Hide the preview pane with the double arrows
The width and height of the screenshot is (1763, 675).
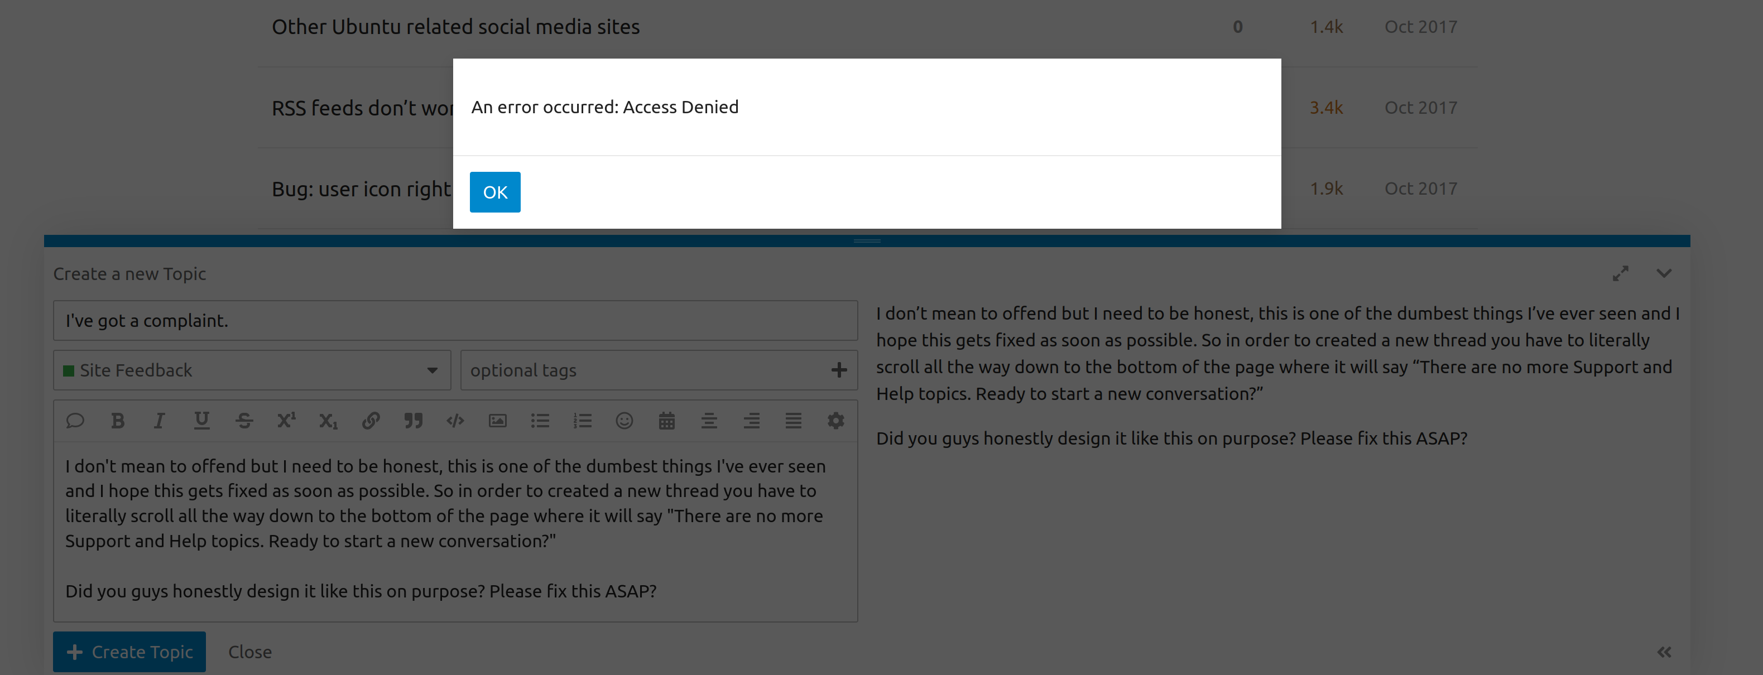(x=1664, y=652)
